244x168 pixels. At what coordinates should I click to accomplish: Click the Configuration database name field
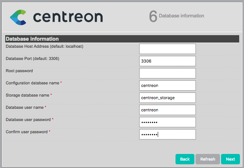pos(167,85)
